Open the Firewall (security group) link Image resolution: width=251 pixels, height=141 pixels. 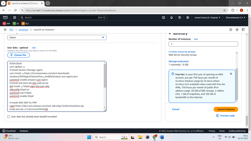tap(182, 52)
